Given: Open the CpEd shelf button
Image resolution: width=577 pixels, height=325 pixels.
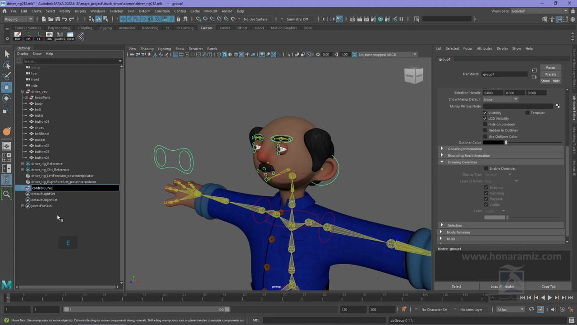Looking at the screenshot, I should coord(70,36).
